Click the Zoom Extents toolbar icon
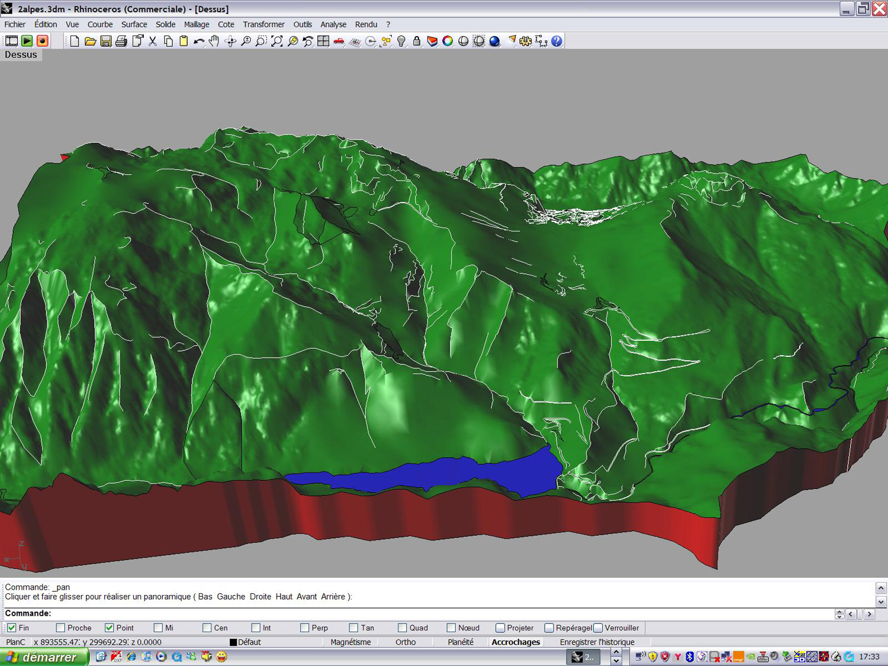Screen dimensions: 888x666 [x=276, y=41]
